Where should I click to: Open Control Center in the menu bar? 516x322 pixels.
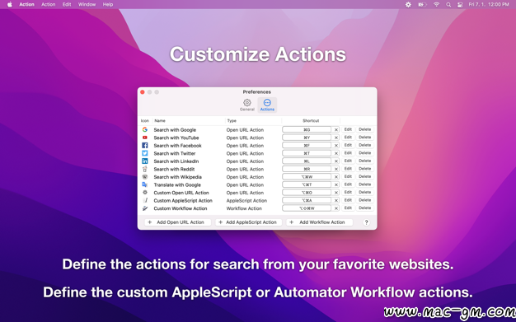click(460, 5)
